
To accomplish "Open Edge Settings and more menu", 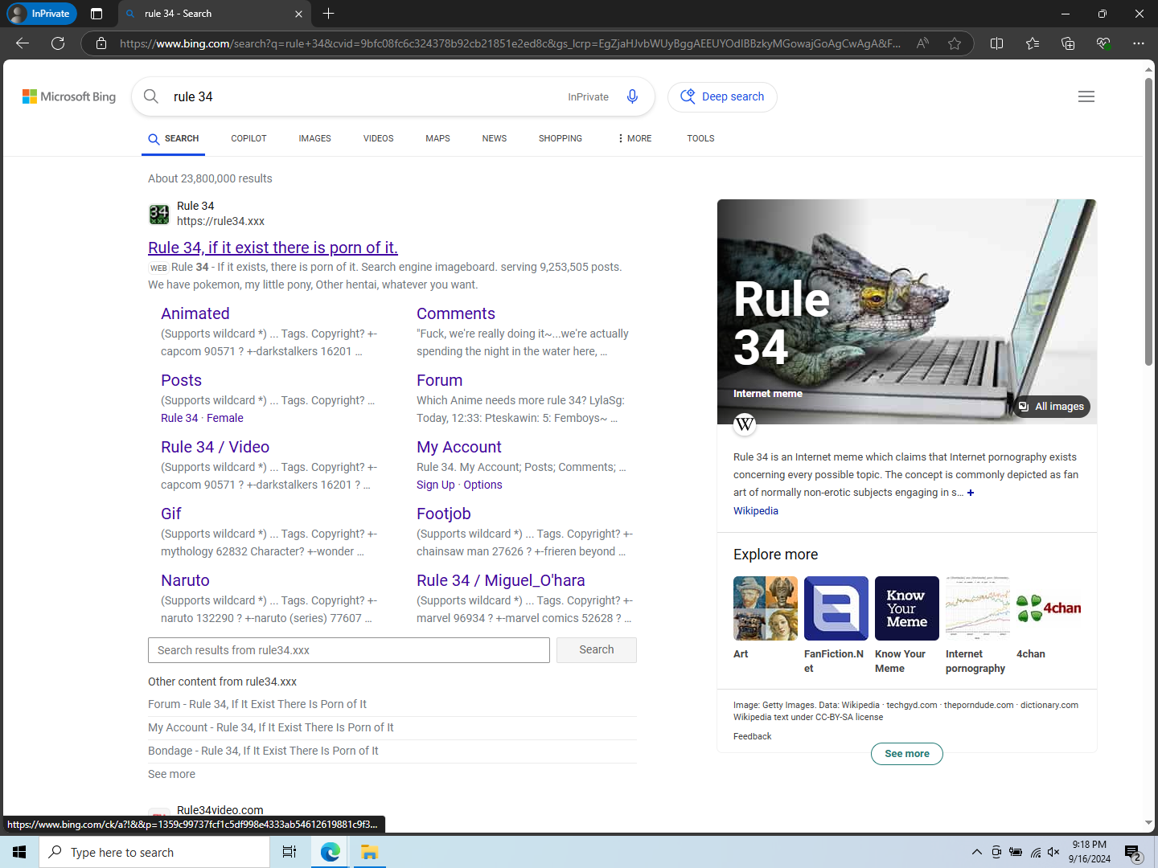I will pos(1139,43).
